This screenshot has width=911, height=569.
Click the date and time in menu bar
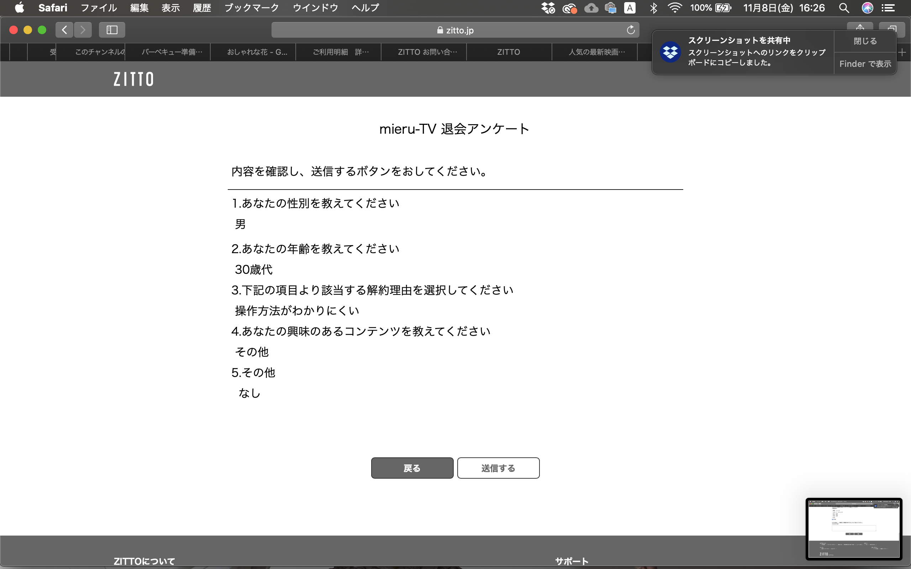(784, 7)
